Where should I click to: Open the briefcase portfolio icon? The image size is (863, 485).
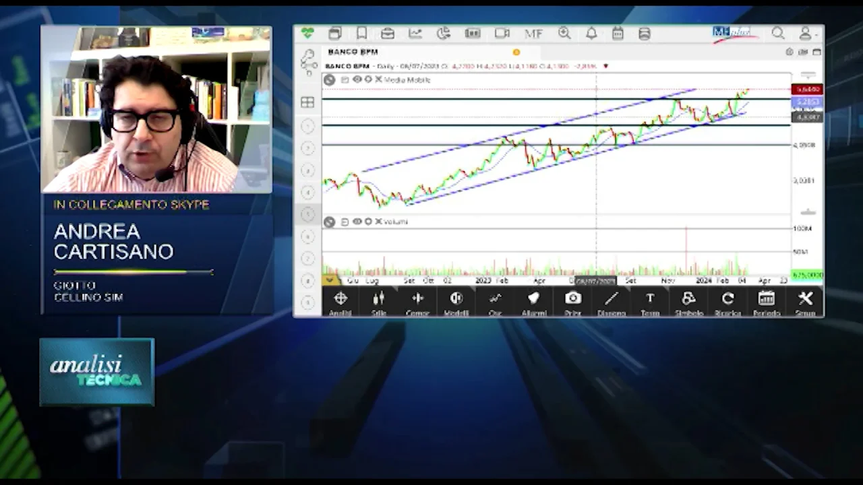(388, 33)
